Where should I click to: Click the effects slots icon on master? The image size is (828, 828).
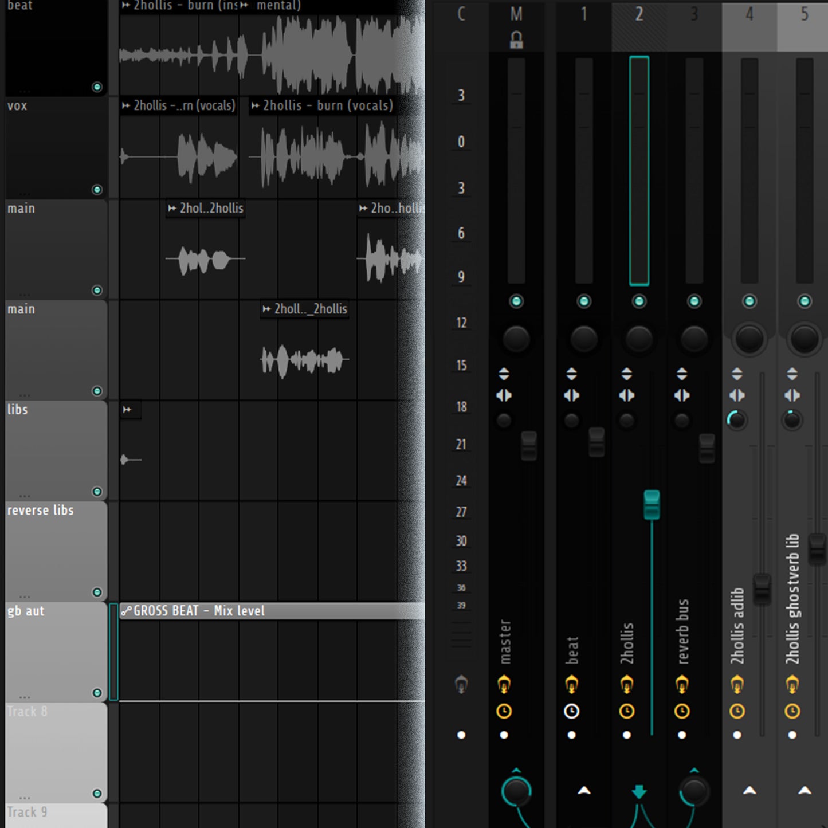point(504,684)
